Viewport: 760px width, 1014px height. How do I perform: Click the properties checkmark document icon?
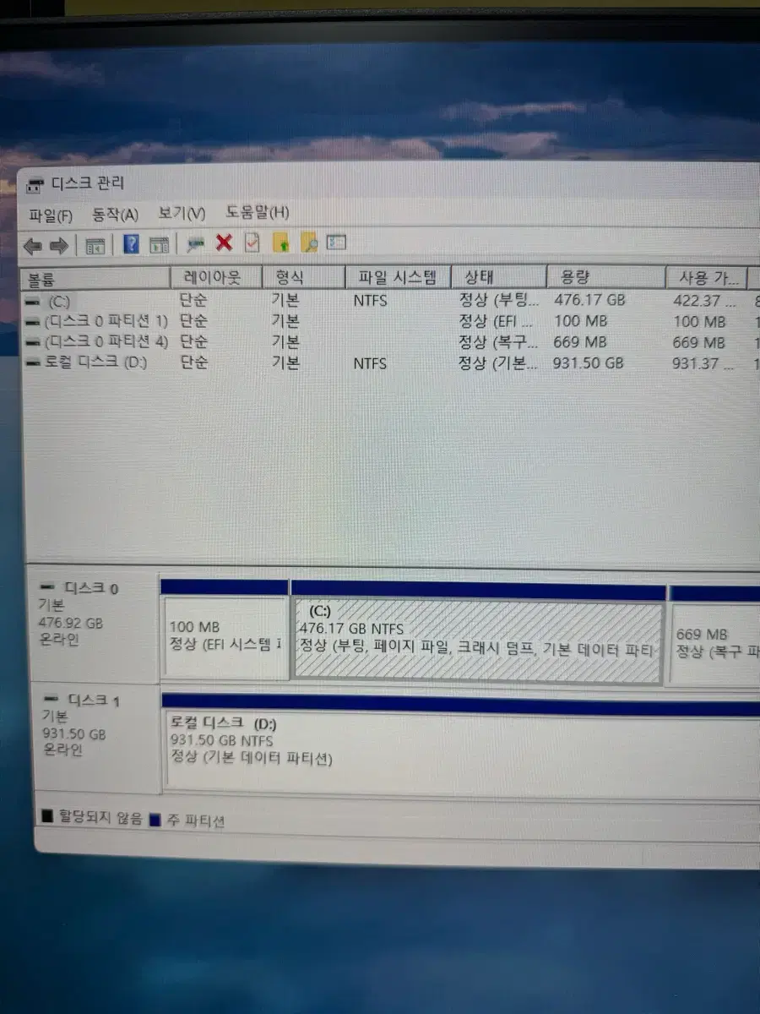click(x=252, y=243)
